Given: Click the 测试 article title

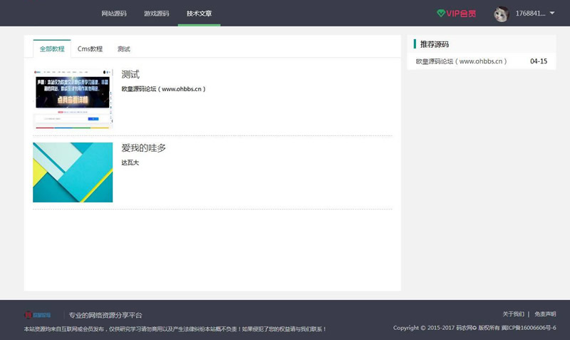Looking at the screenshot, I should (x=130, y=74).
